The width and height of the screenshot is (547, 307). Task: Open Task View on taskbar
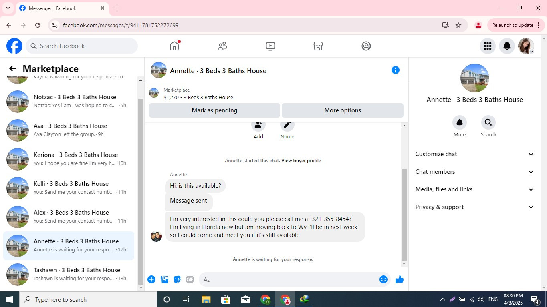[186, 299]
